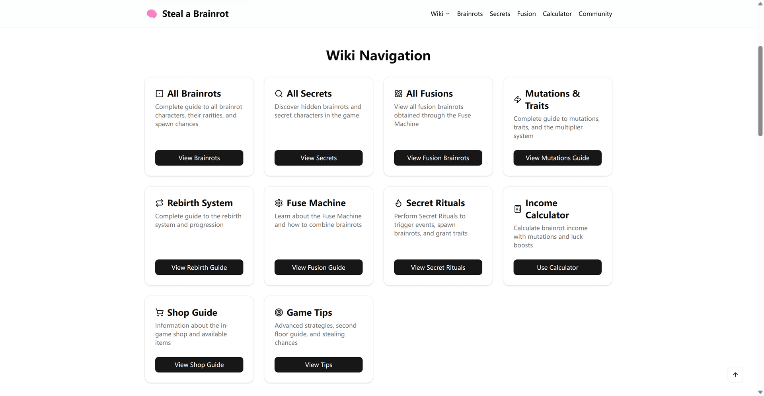
Task: Click the Fuse Machine gear icon
Action: (x=279, y=203)
